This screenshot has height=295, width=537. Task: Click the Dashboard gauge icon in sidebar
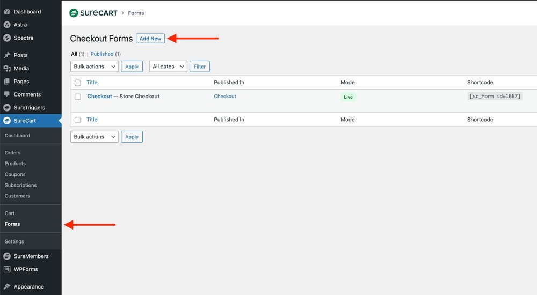tap(7, 12)
